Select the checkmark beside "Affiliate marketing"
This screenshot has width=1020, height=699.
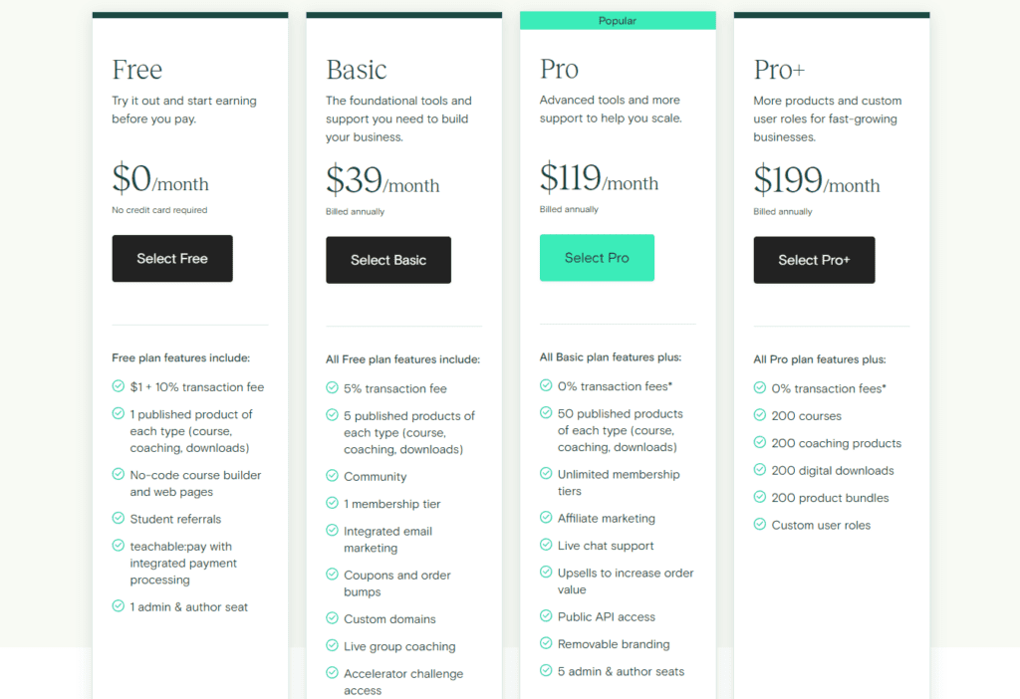pyautogui.click(x=545, y=519)
